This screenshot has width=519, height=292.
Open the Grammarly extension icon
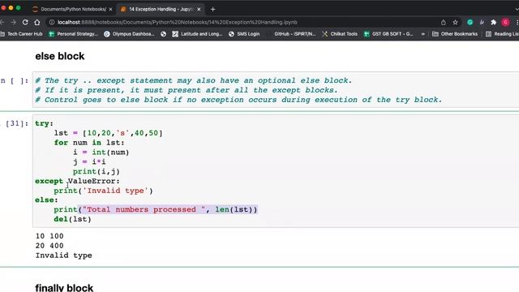[x=470, y=22]
